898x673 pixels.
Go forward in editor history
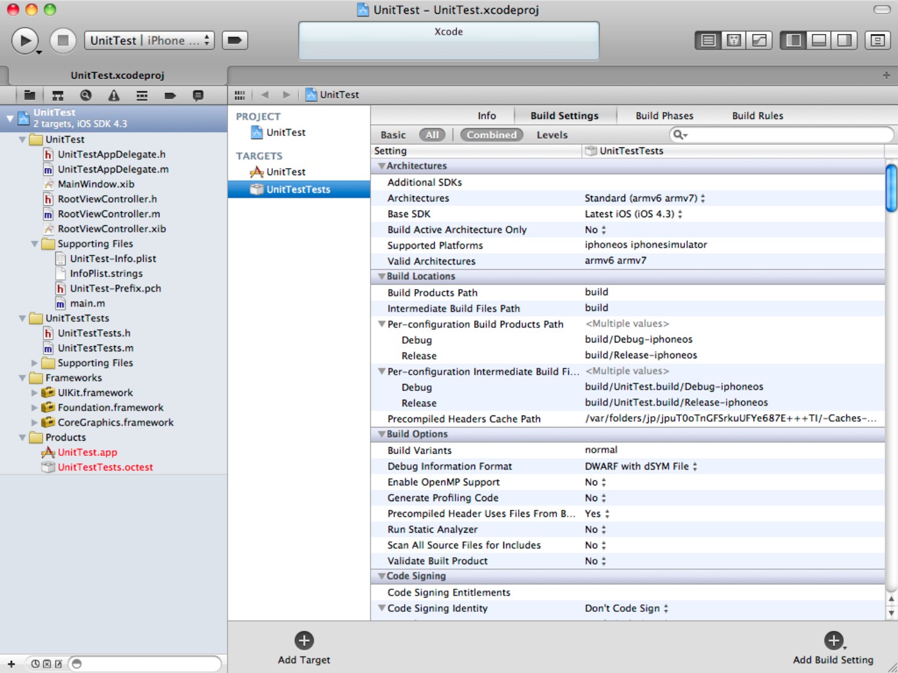pyautogui.click(x=287, y=95)
